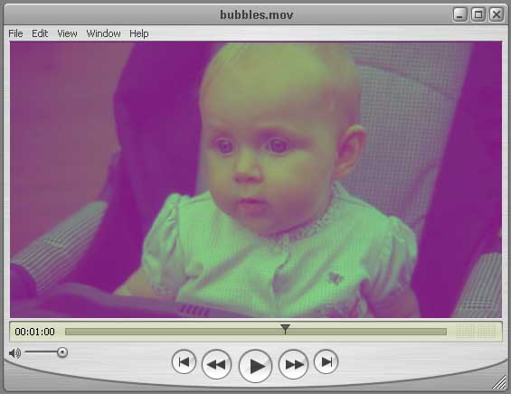Mute audio via speaker icon
The image size is (511, 394).
pyautogui.click(x=14, y=353)
